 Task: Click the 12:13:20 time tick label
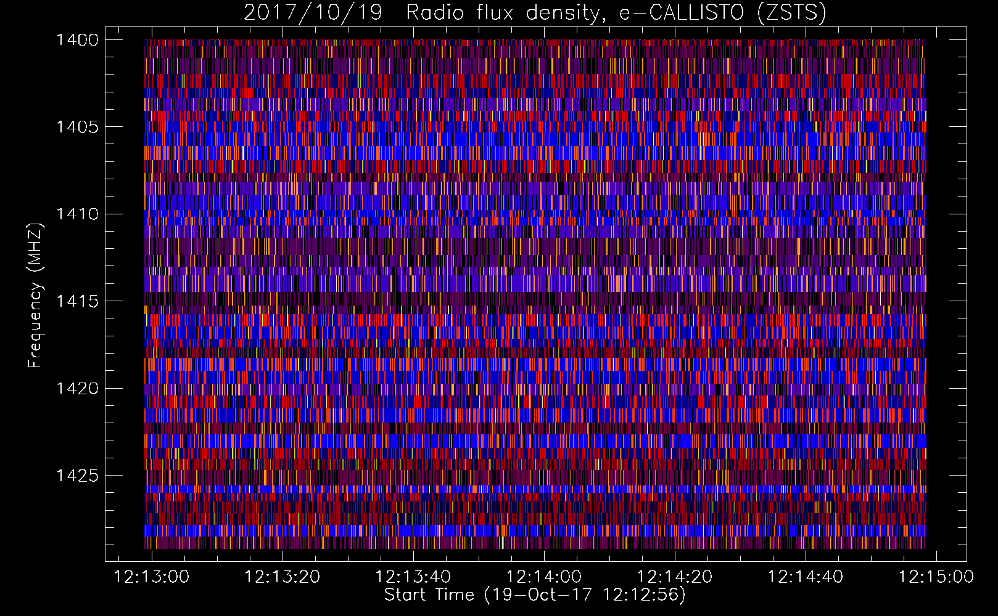coord(282,577)
